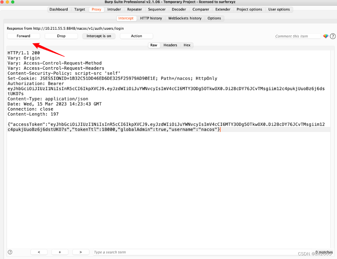The image size is (337, 259).
Task: Switch to the Hex message view
Action: click(x=187, y=45)
